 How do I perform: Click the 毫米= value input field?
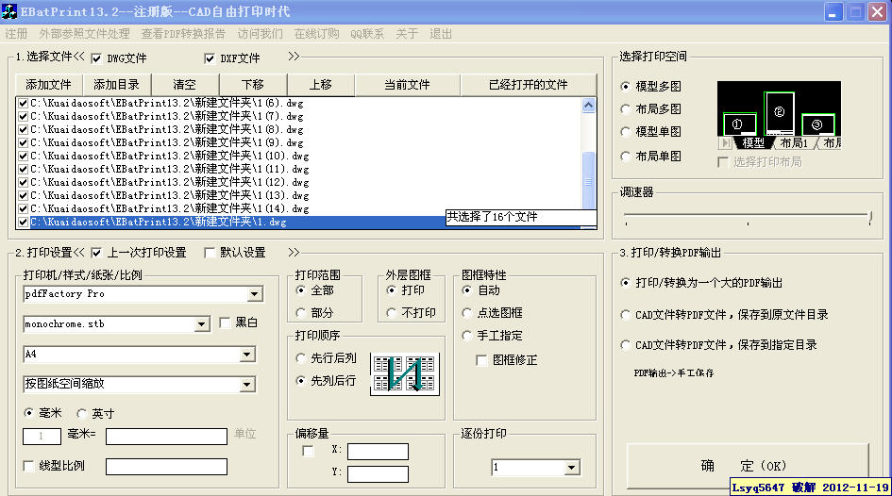pyautogui.click(x=167, y=437)
